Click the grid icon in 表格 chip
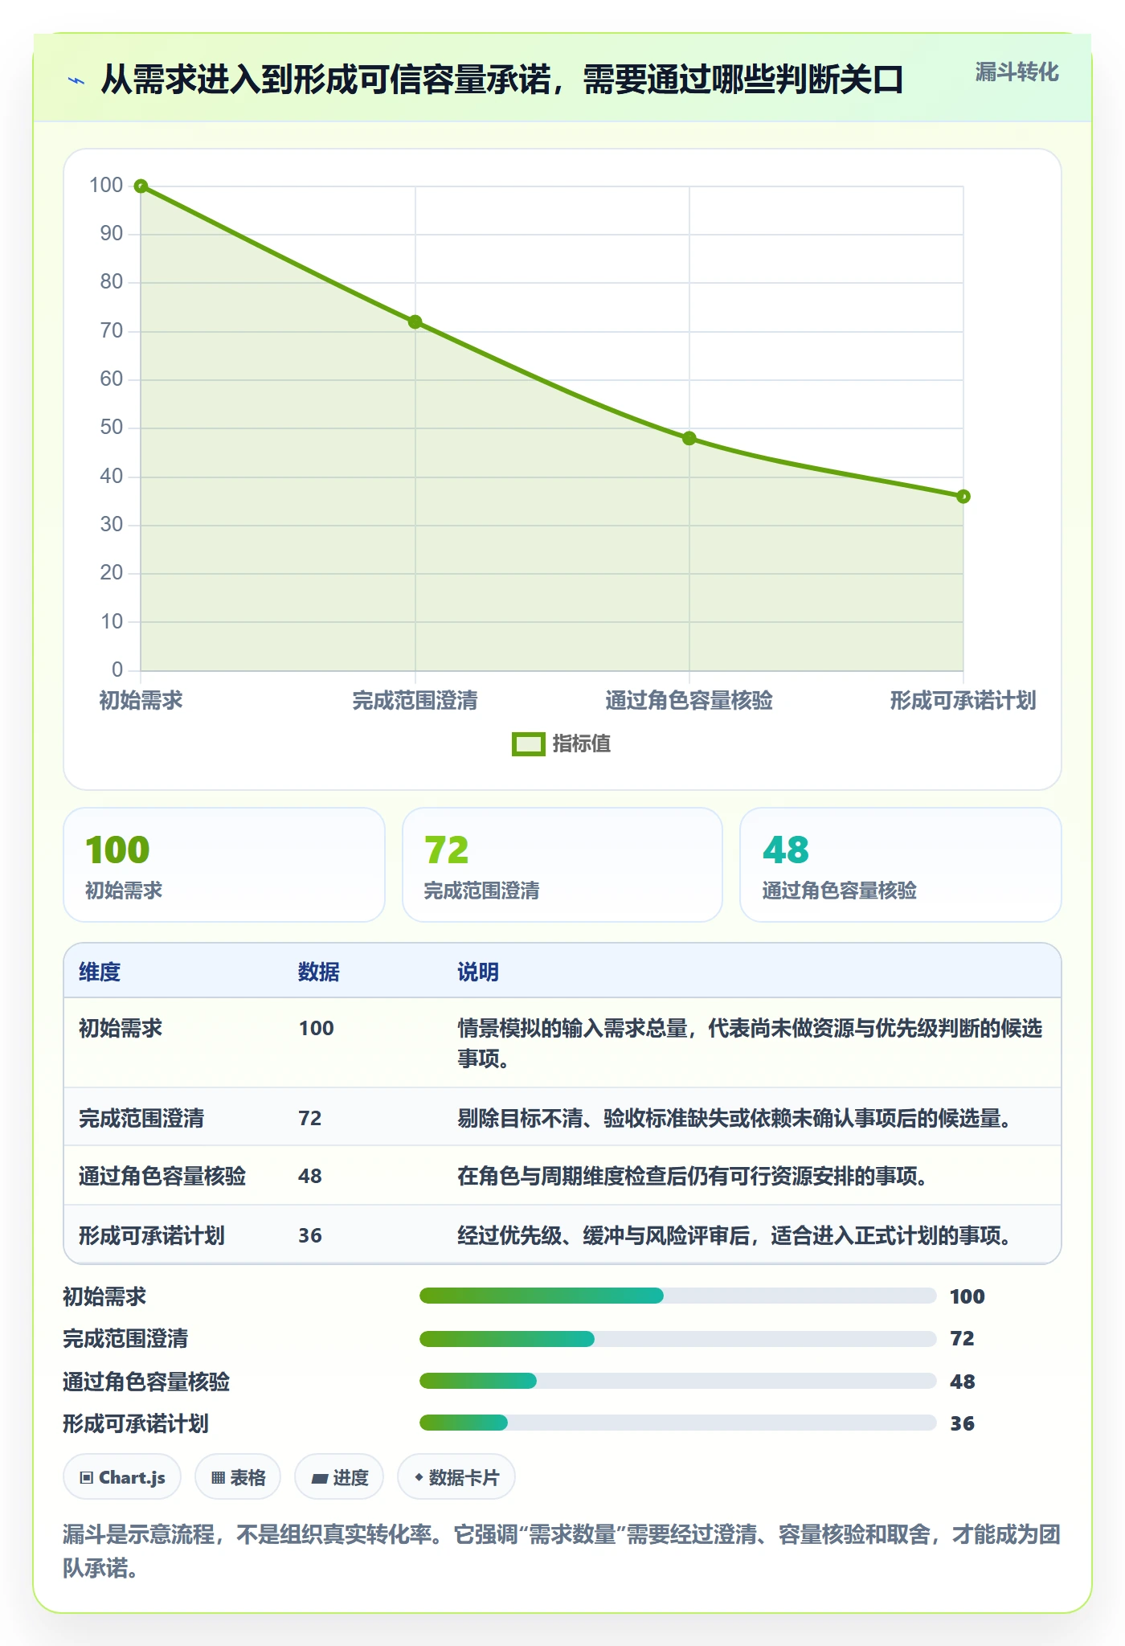Image resolution: width=1125 pixels, height=1646 pixels. pos(218,1477)
